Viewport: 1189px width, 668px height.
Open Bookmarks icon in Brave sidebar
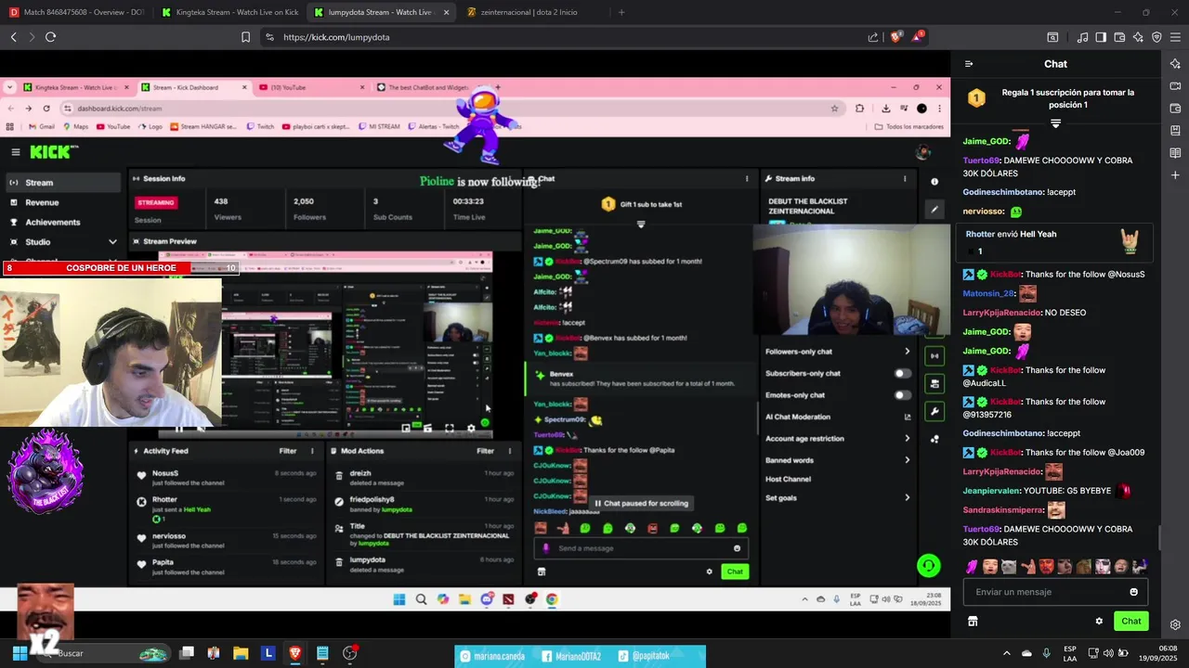pyautogui.click(x=1175, y=131)
